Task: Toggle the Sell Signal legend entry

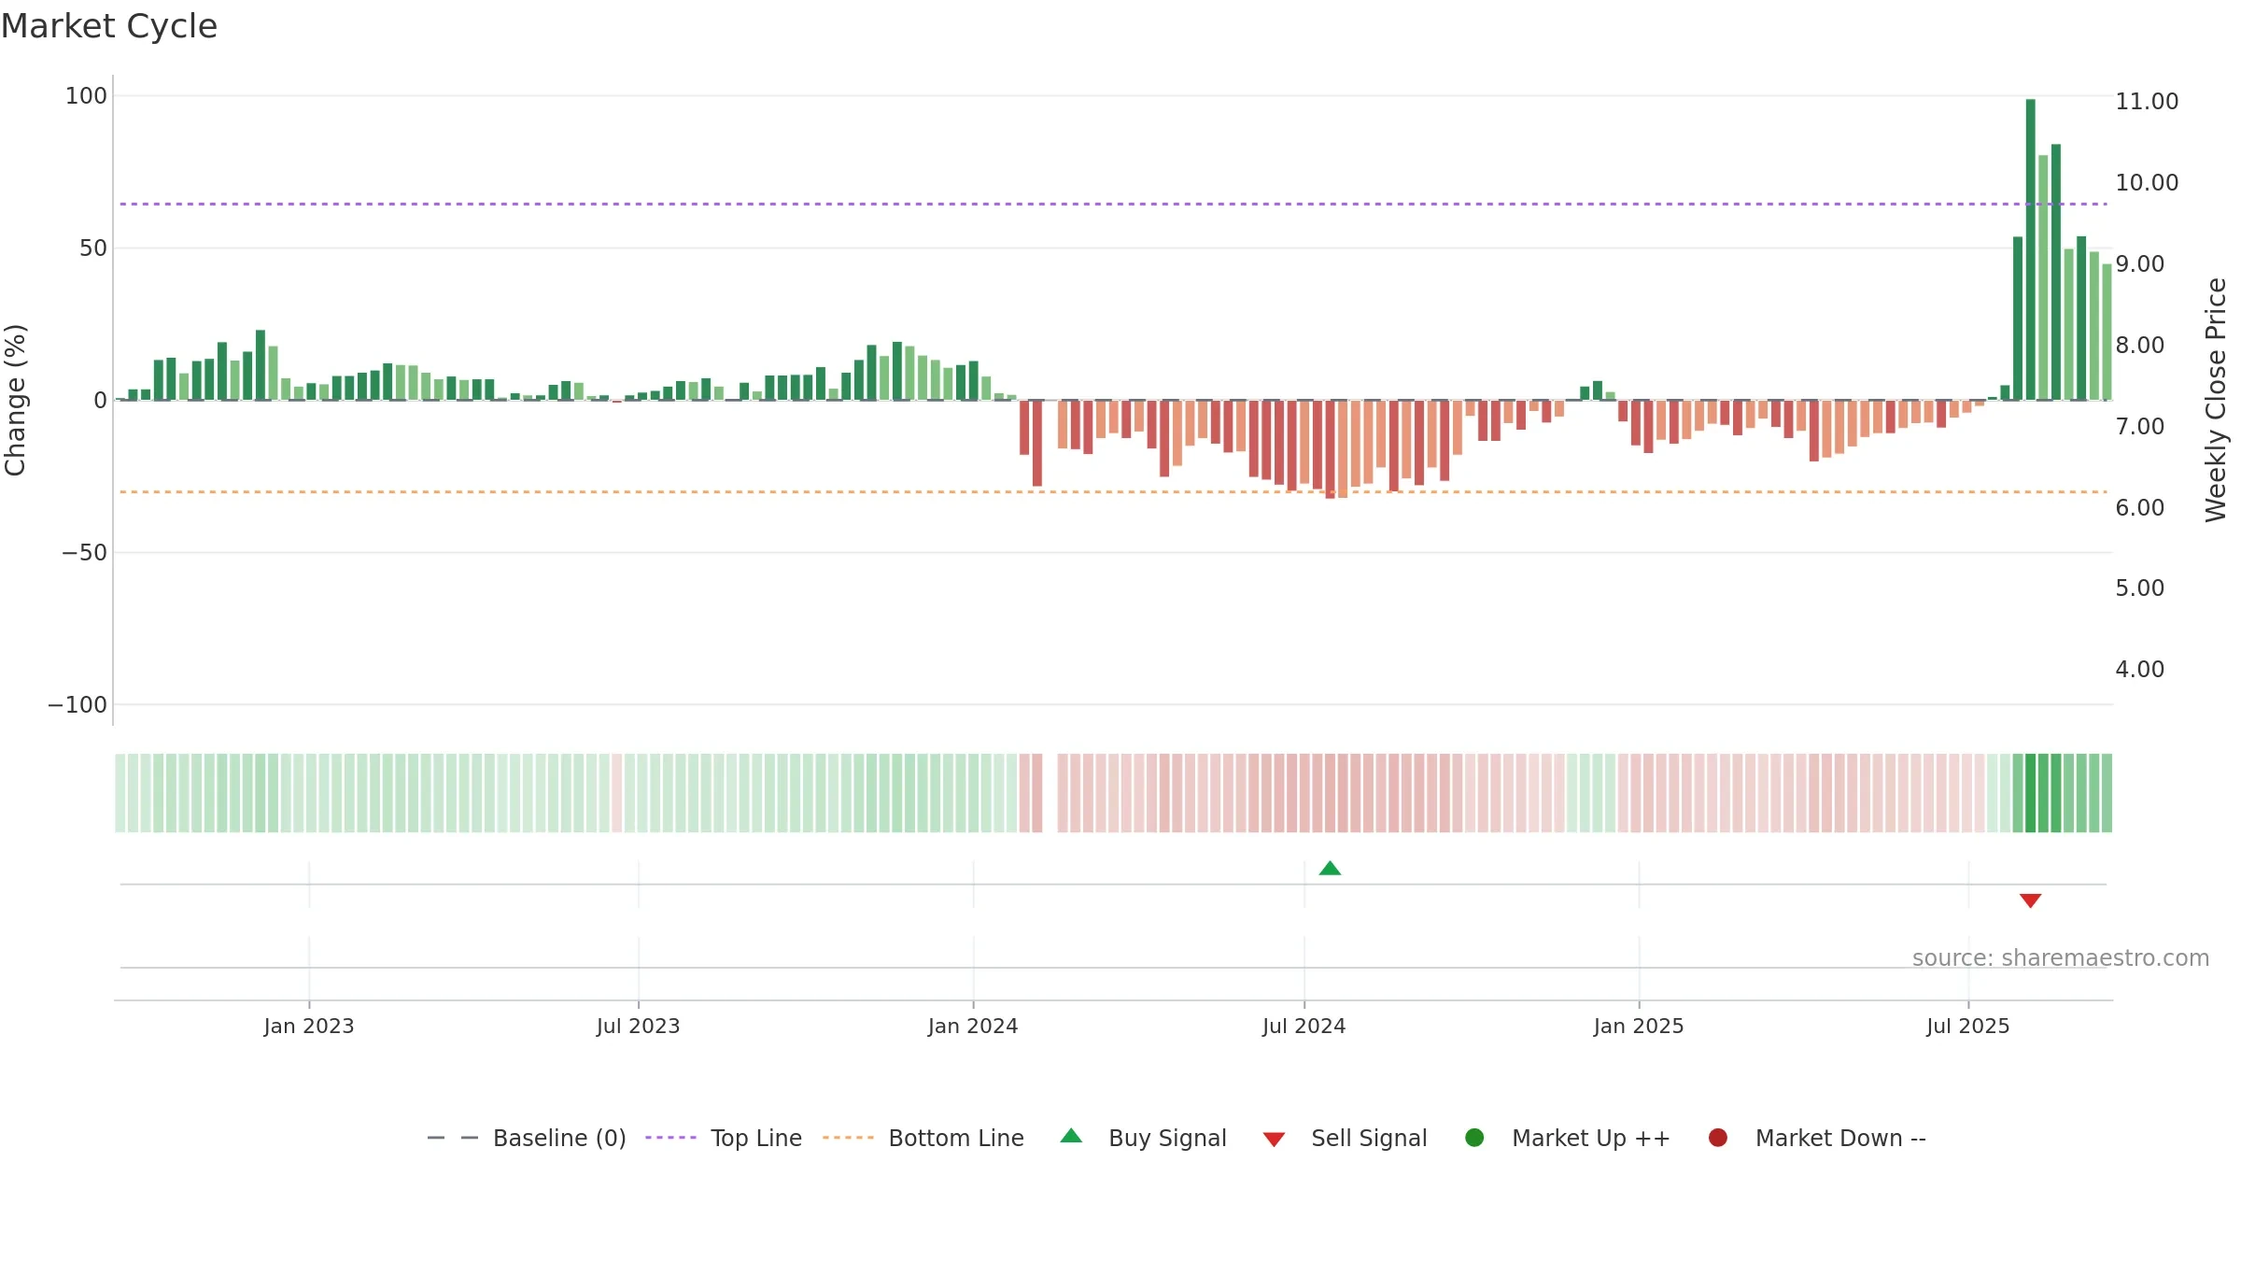Action: 1345,1138
